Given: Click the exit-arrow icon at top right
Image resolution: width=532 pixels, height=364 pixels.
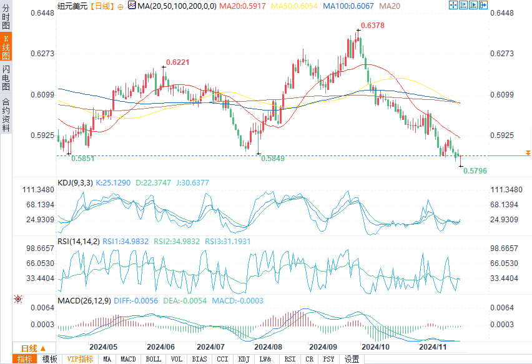Looking at the screenshot, I should point(483,5).
